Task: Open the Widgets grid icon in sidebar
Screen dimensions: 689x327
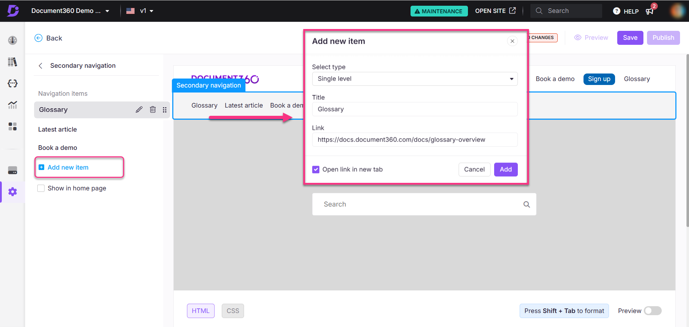Action: pos(13,126)
